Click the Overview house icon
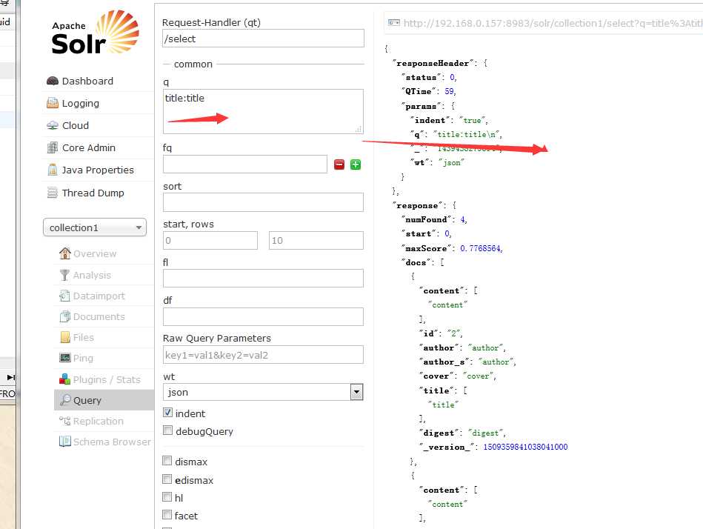703x529 pixels. tap(65, 253)
